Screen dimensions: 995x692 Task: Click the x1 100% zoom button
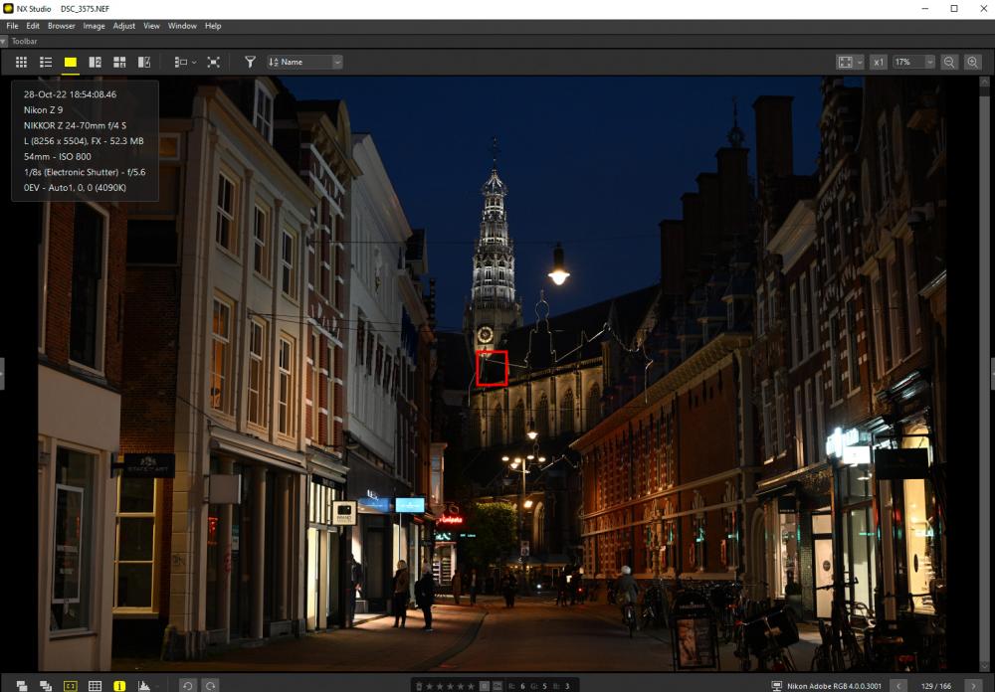click(x=879, y=63)
